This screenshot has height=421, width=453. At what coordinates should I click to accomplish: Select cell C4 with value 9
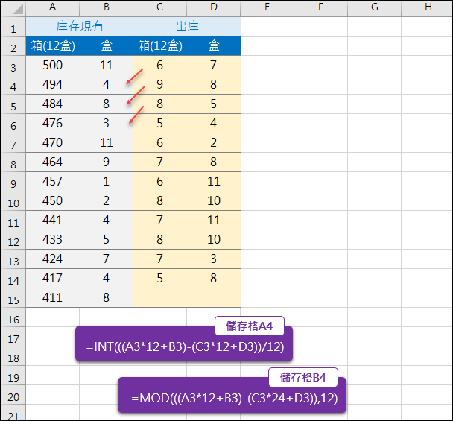pos(159,84)
